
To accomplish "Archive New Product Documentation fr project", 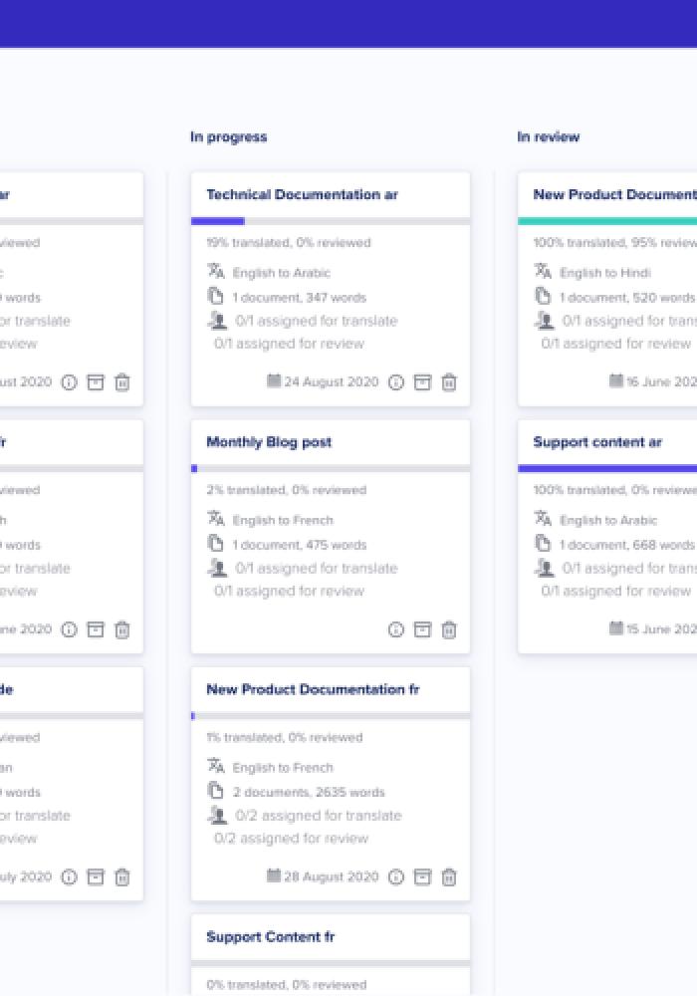I will pyautogui.click(x=422, y=876).
